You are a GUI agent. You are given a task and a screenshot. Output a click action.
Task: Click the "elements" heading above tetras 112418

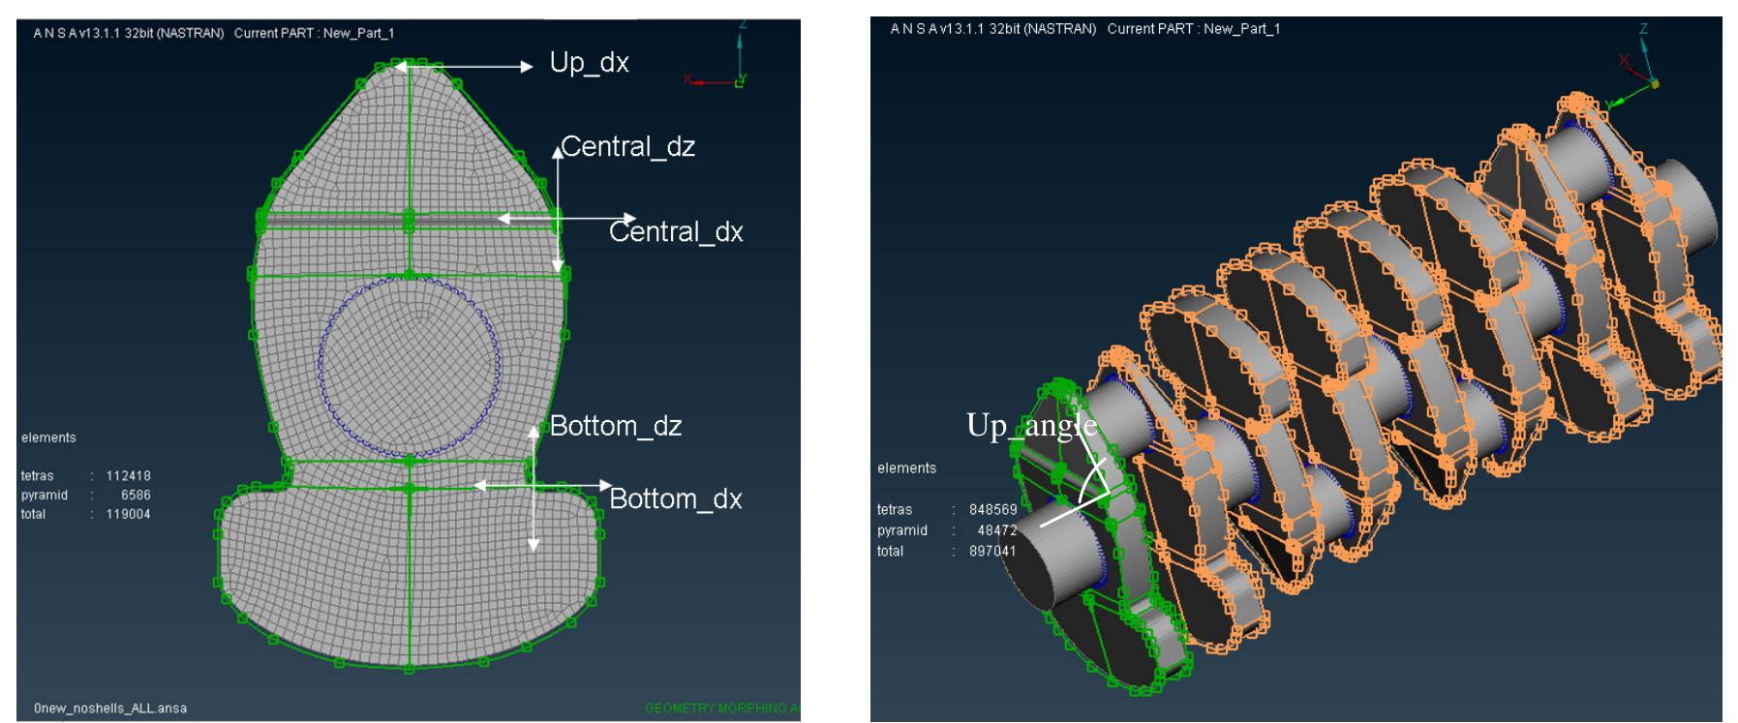[x=48, y=437]
